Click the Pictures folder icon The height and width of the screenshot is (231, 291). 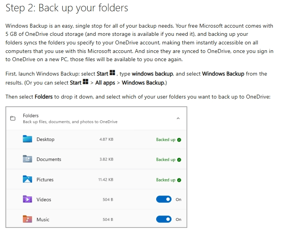[x=27, y=179]
